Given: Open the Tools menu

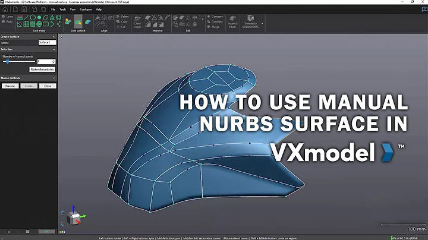Looking at the screenshot, I should [x=63, y=10].
